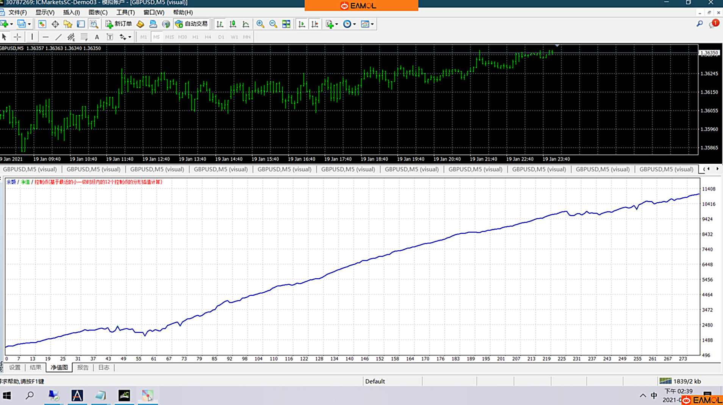Select the text A tool
Screen dimensions: 723x405
point(97,37)
